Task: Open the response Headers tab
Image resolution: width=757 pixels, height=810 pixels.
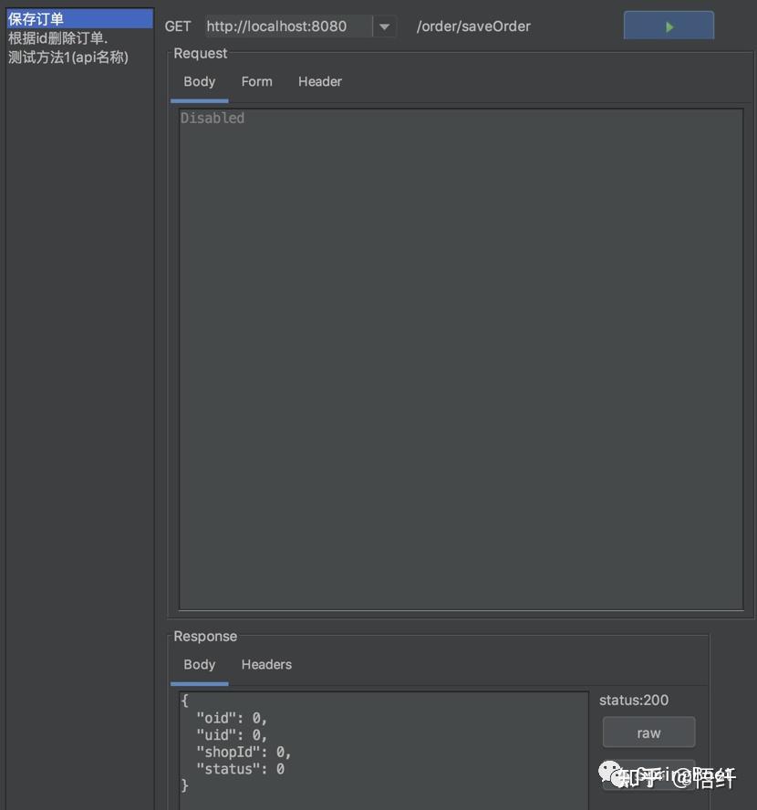Action: 265,664
